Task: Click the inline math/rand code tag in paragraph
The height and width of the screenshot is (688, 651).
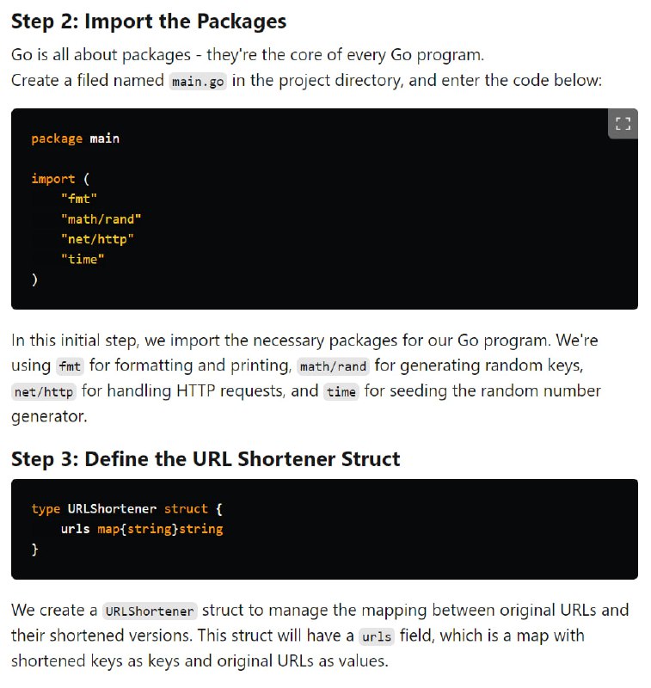Action: pos(333,366)
